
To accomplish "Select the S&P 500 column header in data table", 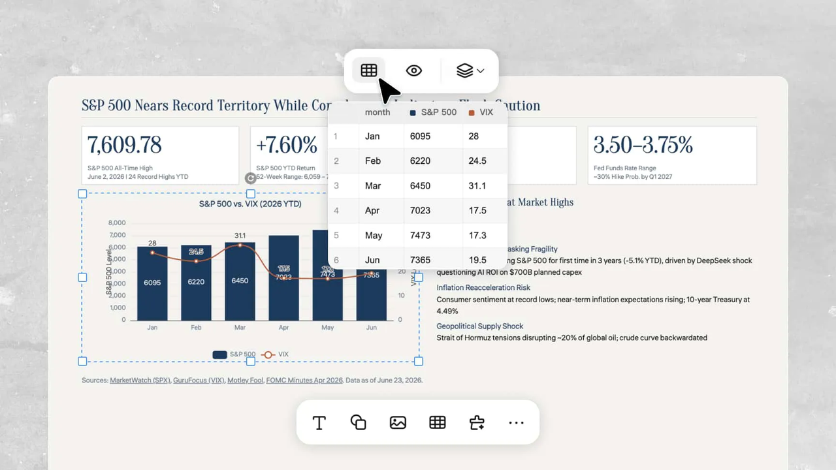I will pos(433,112).
